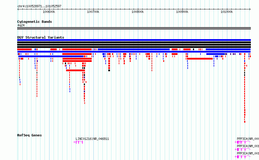Click the left arrowhead of the ruler

point(18,9)
